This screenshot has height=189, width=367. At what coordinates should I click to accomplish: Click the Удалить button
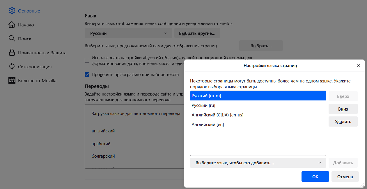343,122
